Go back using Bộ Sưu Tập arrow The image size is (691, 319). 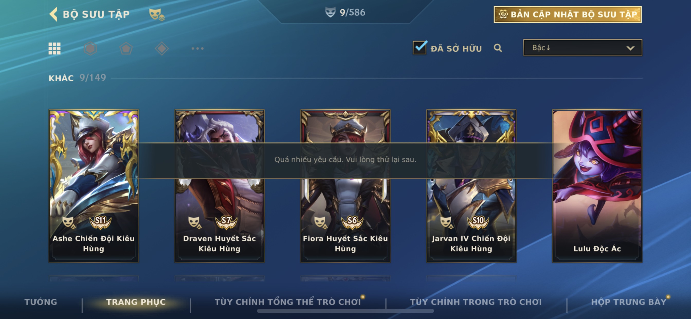point(53,14)
